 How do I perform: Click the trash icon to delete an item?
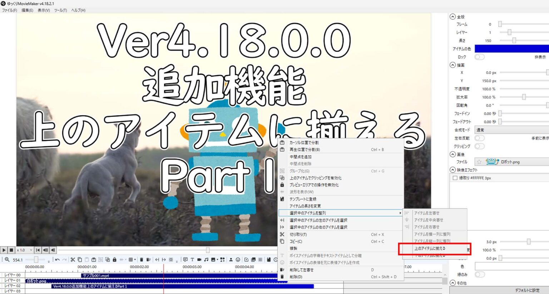pyautogui.click(x=142, y=259)
